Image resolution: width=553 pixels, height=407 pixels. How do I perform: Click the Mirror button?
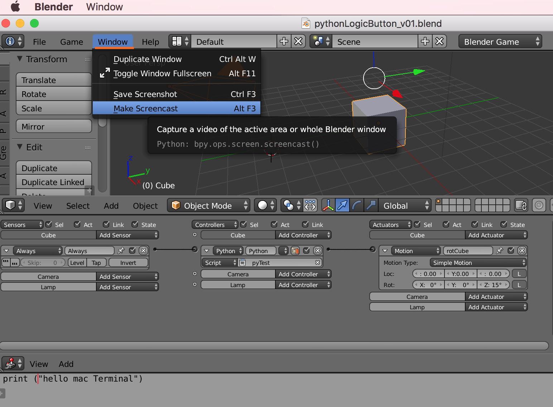pos(54,126)
